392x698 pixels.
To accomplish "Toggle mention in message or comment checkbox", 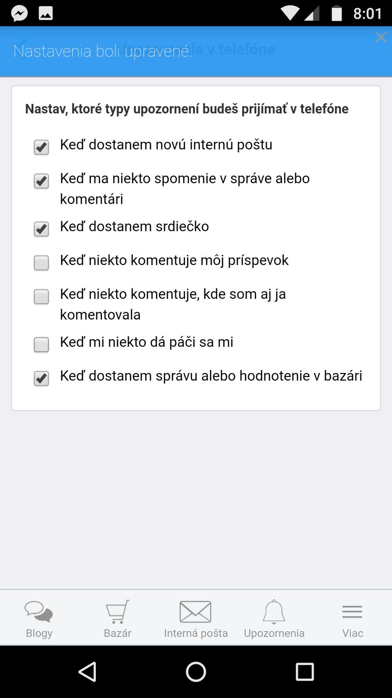I will (x=41, y=181).
